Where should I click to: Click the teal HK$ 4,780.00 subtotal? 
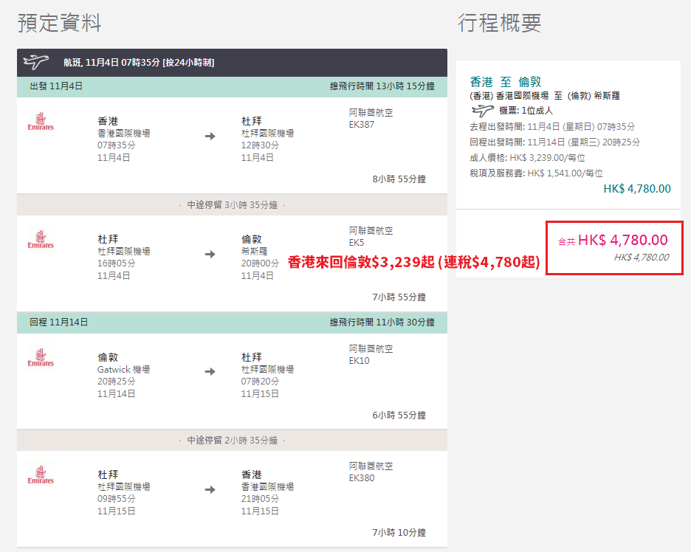point(637,189)
